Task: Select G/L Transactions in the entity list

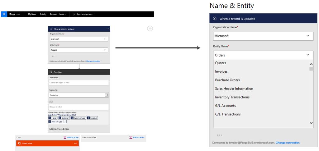Action: point(228,114)
